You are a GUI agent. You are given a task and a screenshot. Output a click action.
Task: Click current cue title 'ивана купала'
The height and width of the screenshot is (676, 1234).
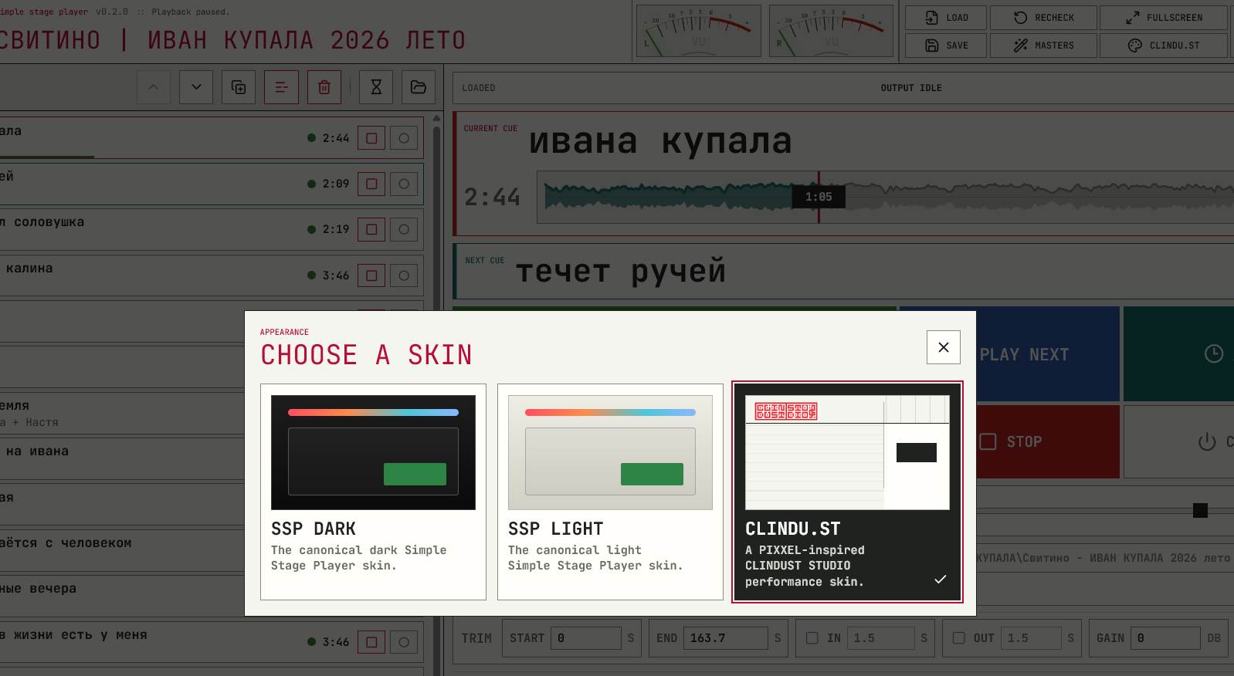[x=661, y=141]
